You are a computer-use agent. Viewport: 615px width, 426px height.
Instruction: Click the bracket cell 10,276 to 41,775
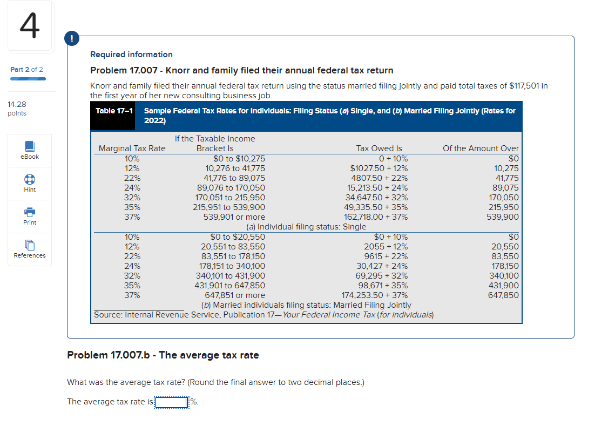(235, 168)
